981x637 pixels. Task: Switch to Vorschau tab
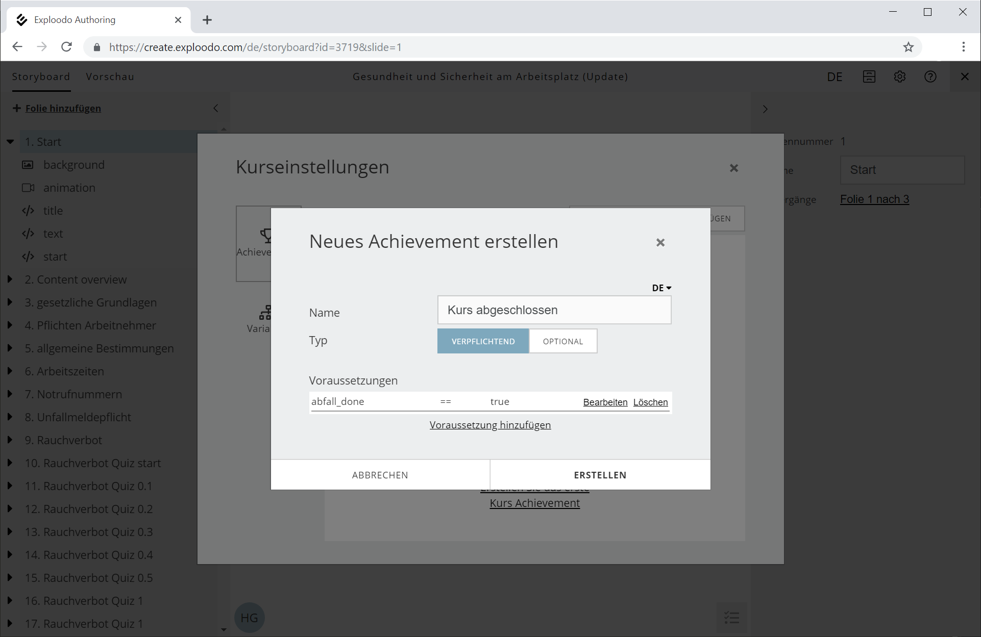tap(110, 77)
